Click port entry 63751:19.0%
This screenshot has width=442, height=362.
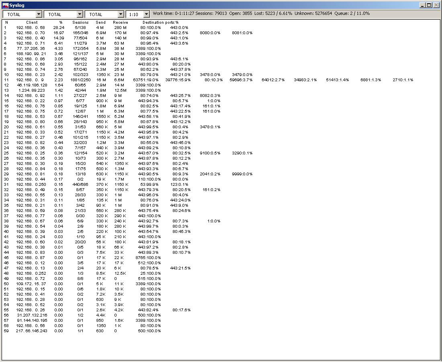147,80
